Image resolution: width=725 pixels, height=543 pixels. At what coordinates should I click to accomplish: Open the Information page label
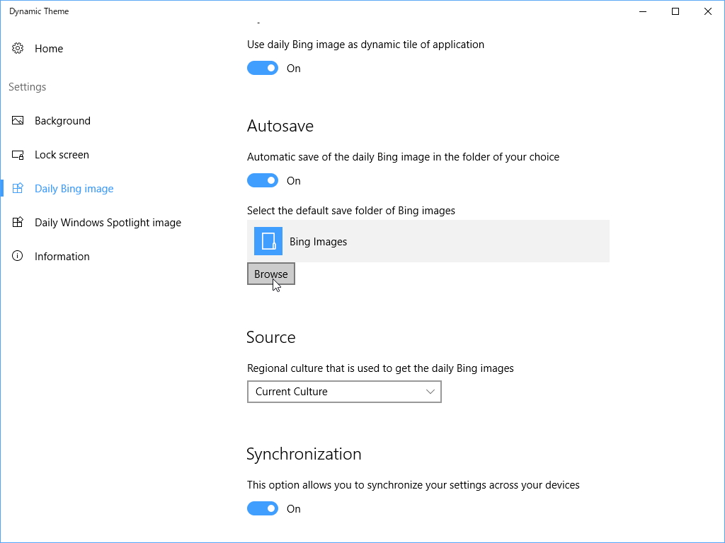point(62,257)
